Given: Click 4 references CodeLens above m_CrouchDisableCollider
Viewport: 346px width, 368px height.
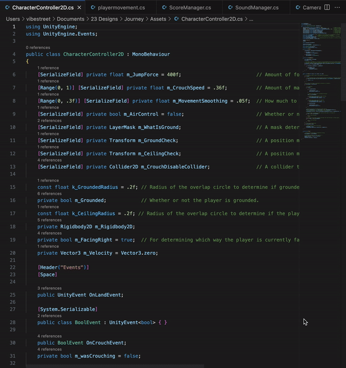Looking at the screenshot, I should (x=50, y=160).
